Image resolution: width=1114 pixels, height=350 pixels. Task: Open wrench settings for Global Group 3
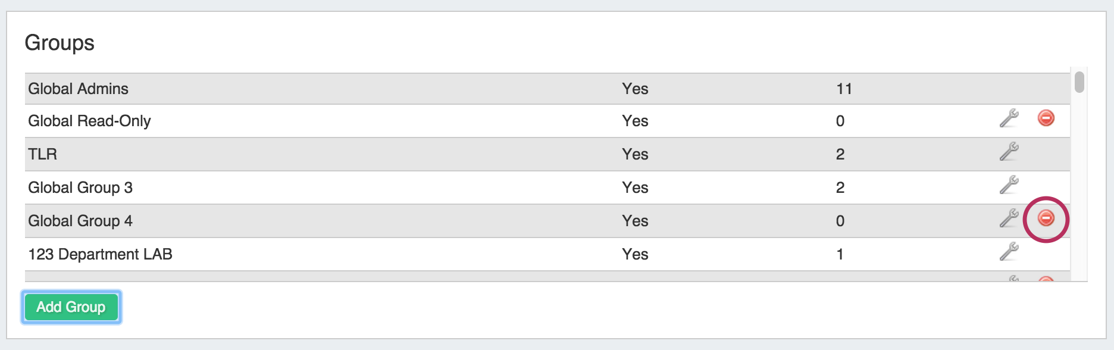1009,185
